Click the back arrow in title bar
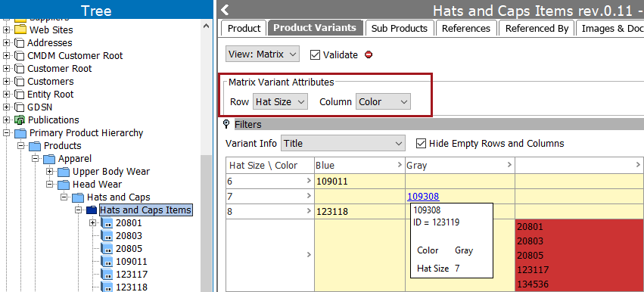The image size is (644, 292). 225,10
